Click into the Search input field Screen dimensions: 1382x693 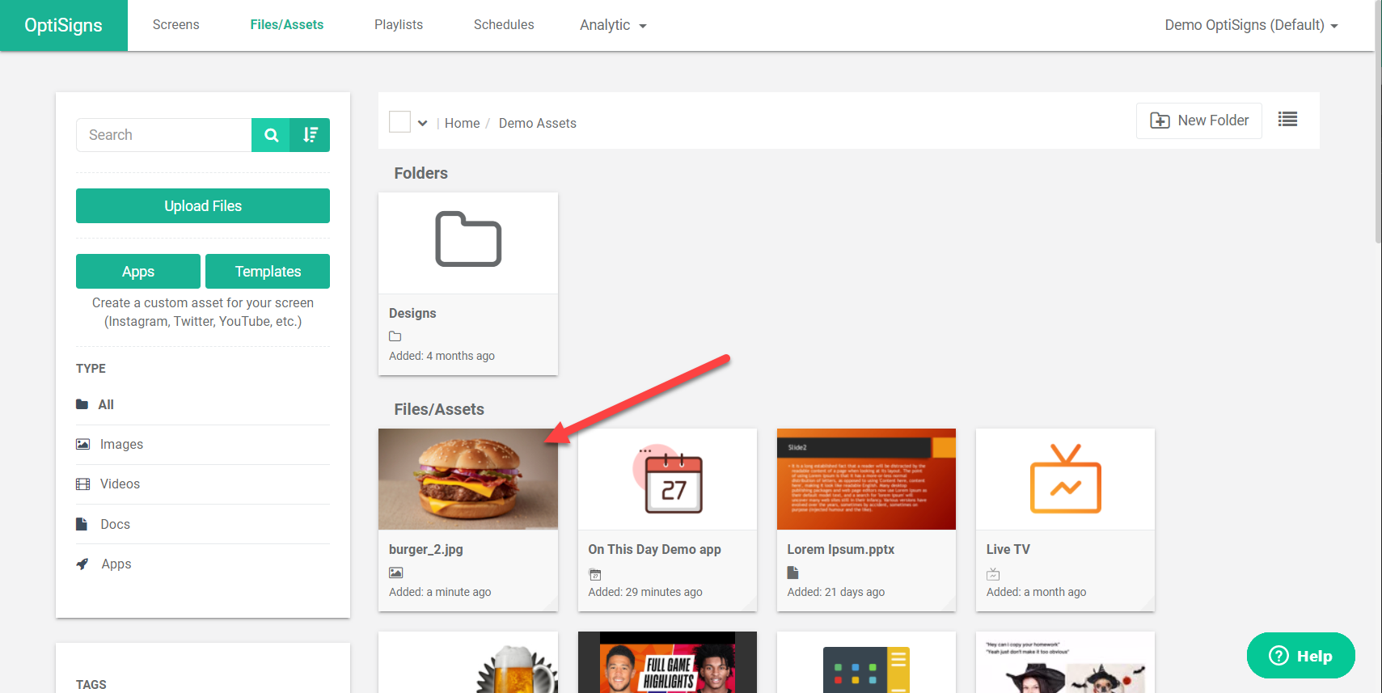(x=164, y=135)
